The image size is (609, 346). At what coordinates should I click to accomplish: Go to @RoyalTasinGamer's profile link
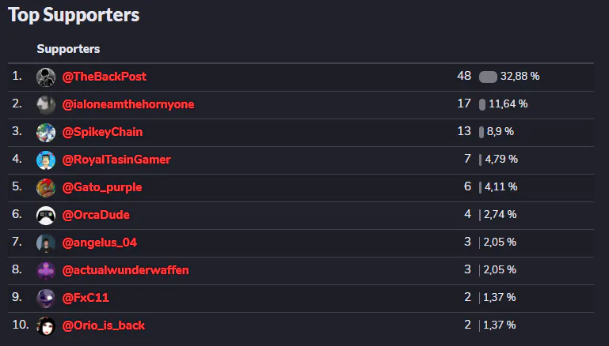116,160
